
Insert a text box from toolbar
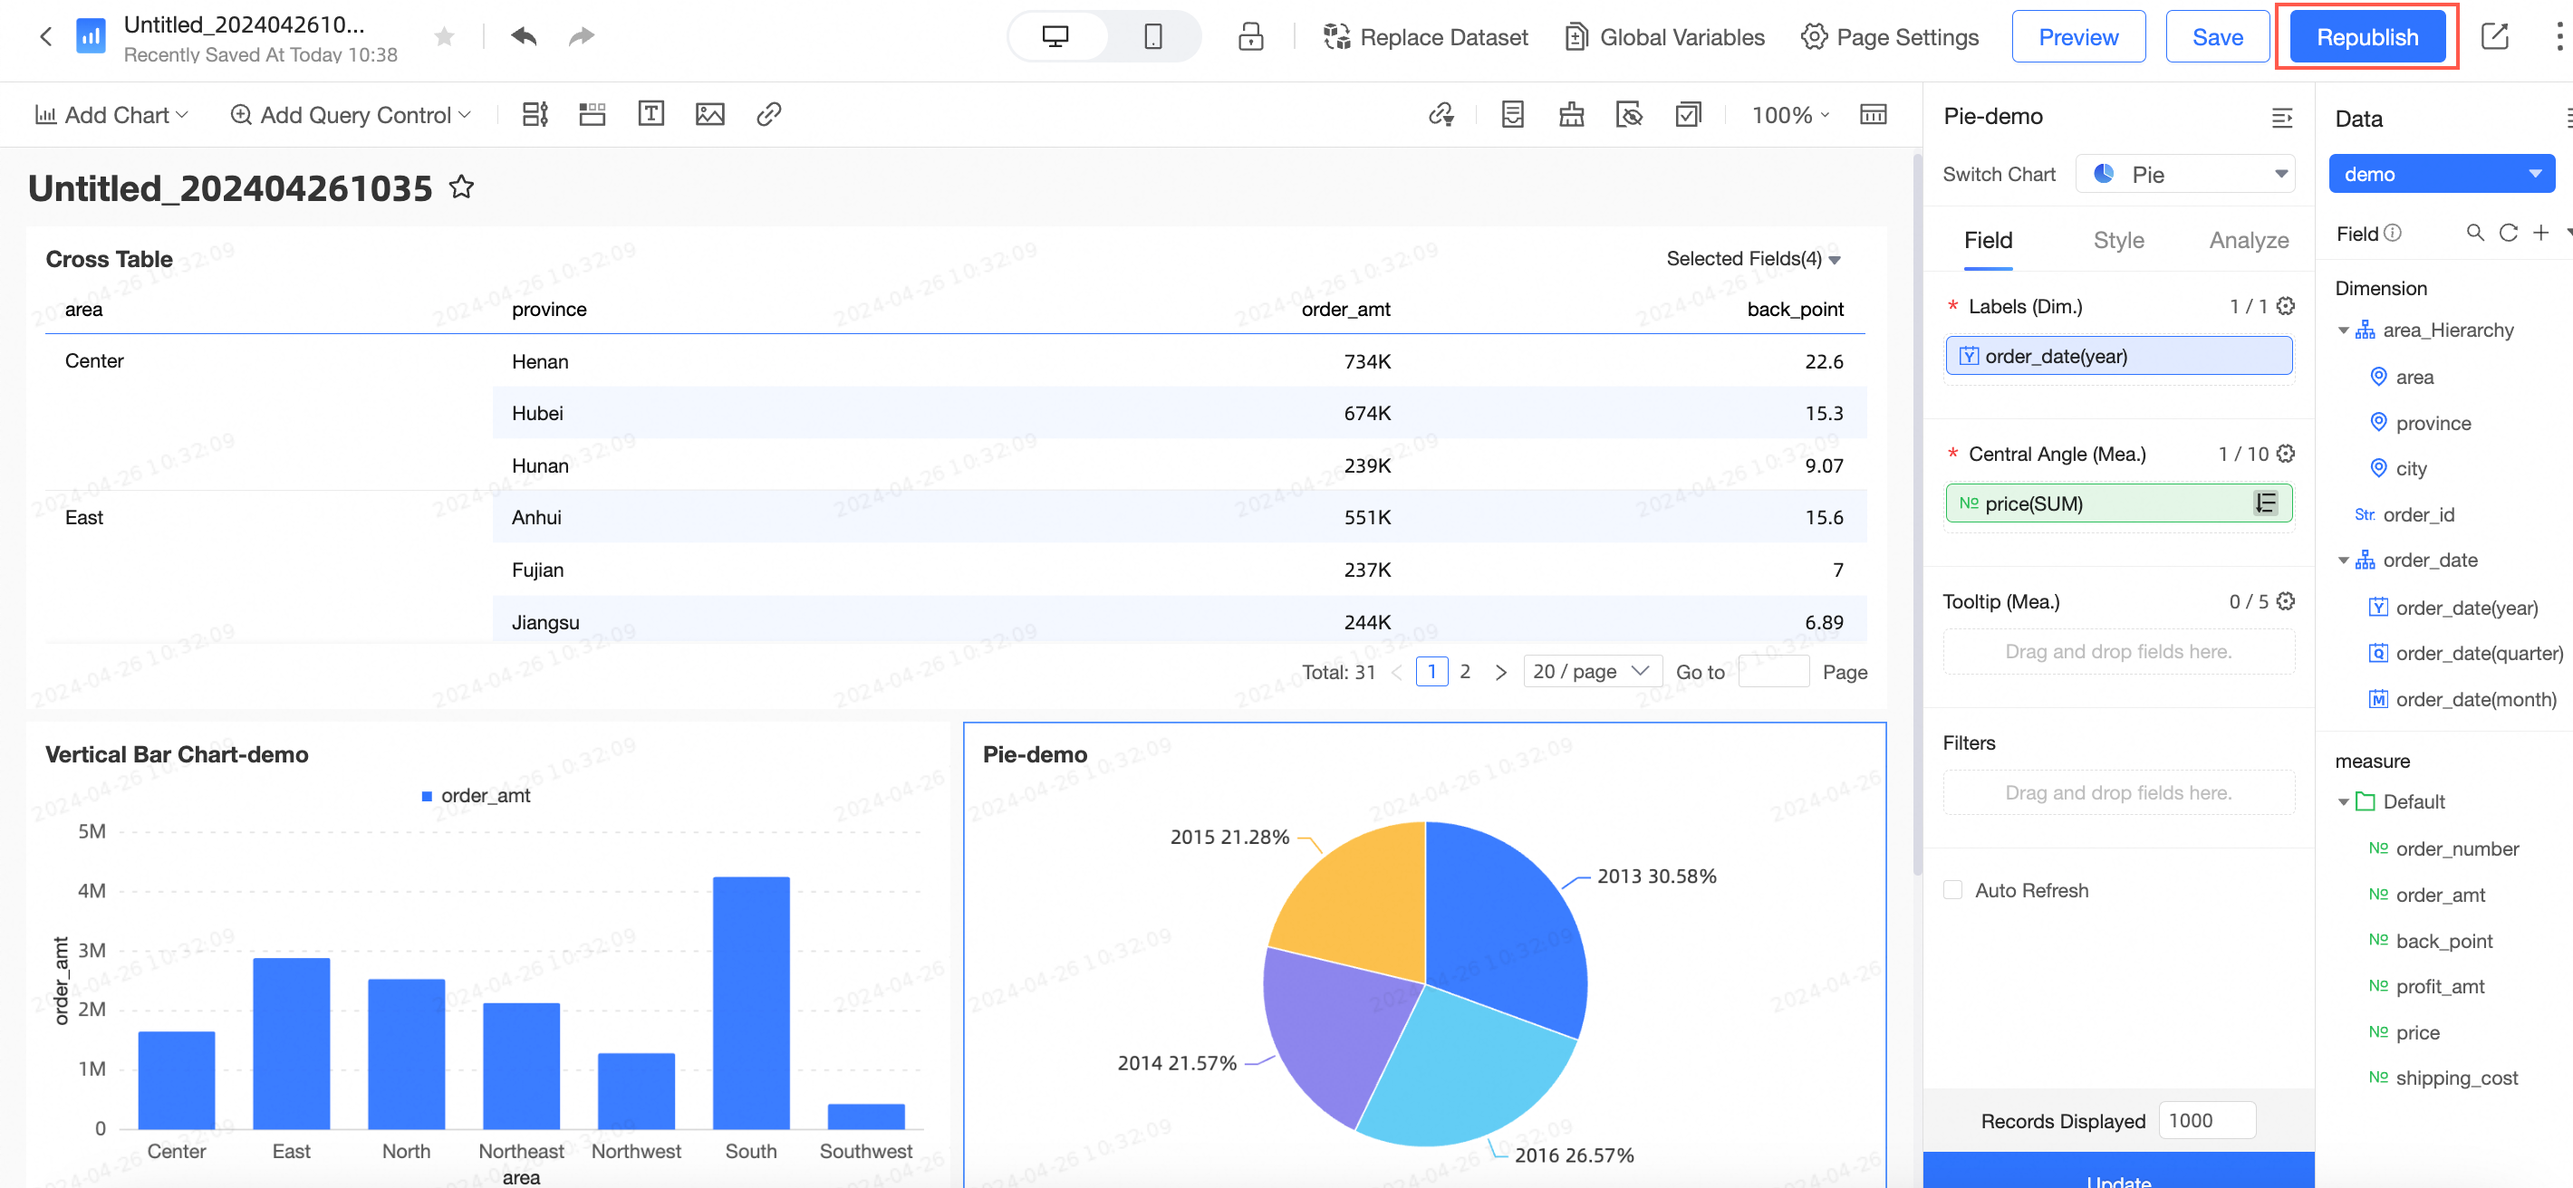650,114
